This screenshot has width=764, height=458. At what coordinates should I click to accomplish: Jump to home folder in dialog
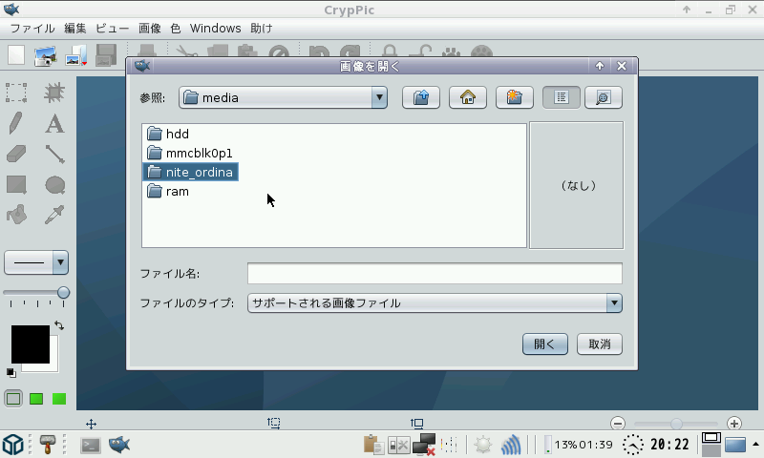pos(468,98)
